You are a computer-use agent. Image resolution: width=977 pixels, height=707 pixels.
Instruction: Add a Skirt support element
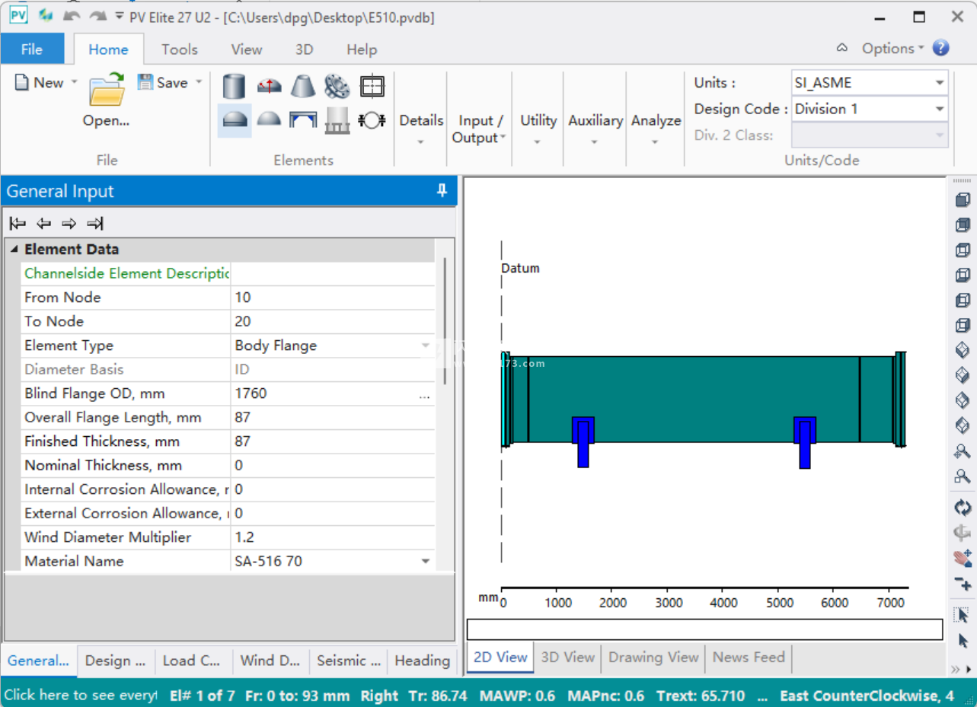(x=337, y=120)
